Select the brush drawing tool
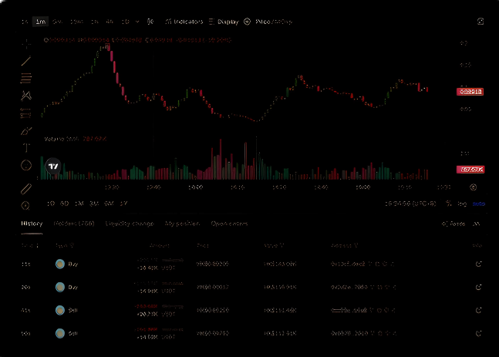 click(x=25, y=130)
